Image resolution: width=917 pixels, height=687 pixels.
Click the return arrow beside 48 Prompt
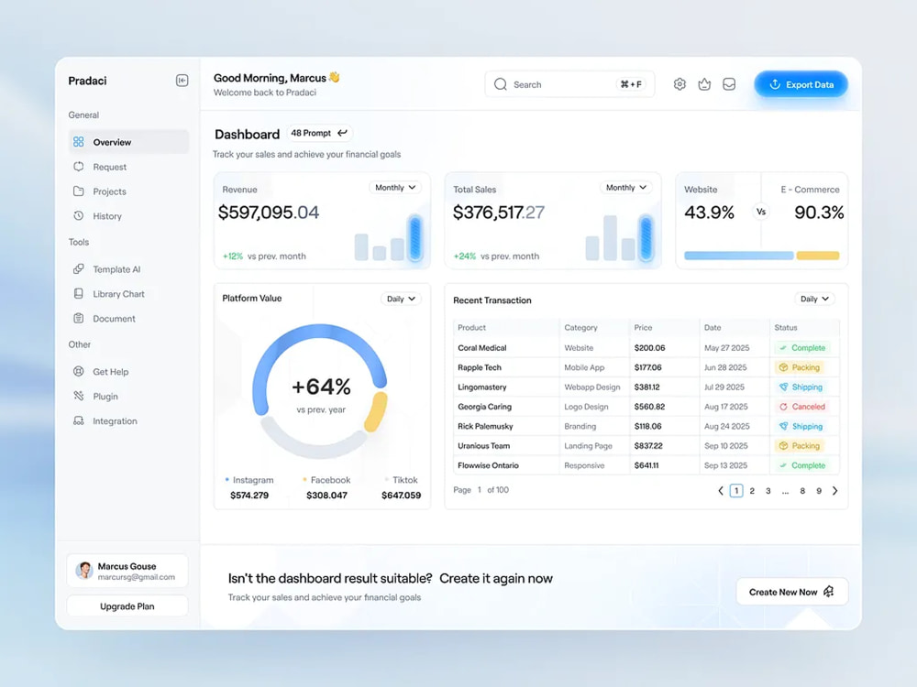point(343,133)
